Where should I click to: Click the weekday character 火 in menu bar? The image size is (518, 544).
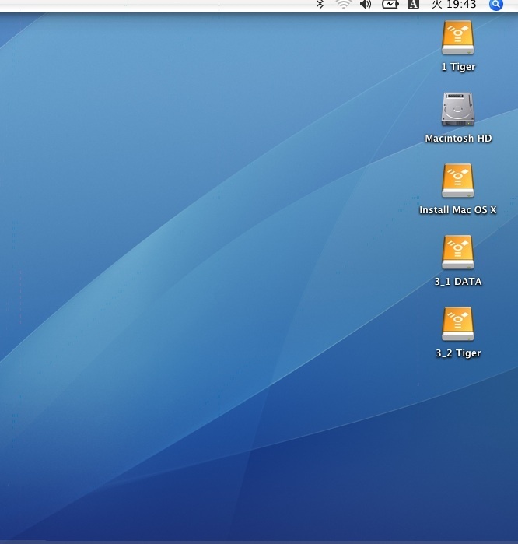coord(437,5)
